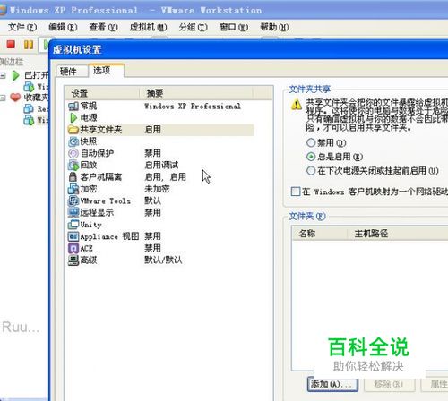Click the 高级 computer icon
This screenshot has height=401, width=448.
click(73, 260)
